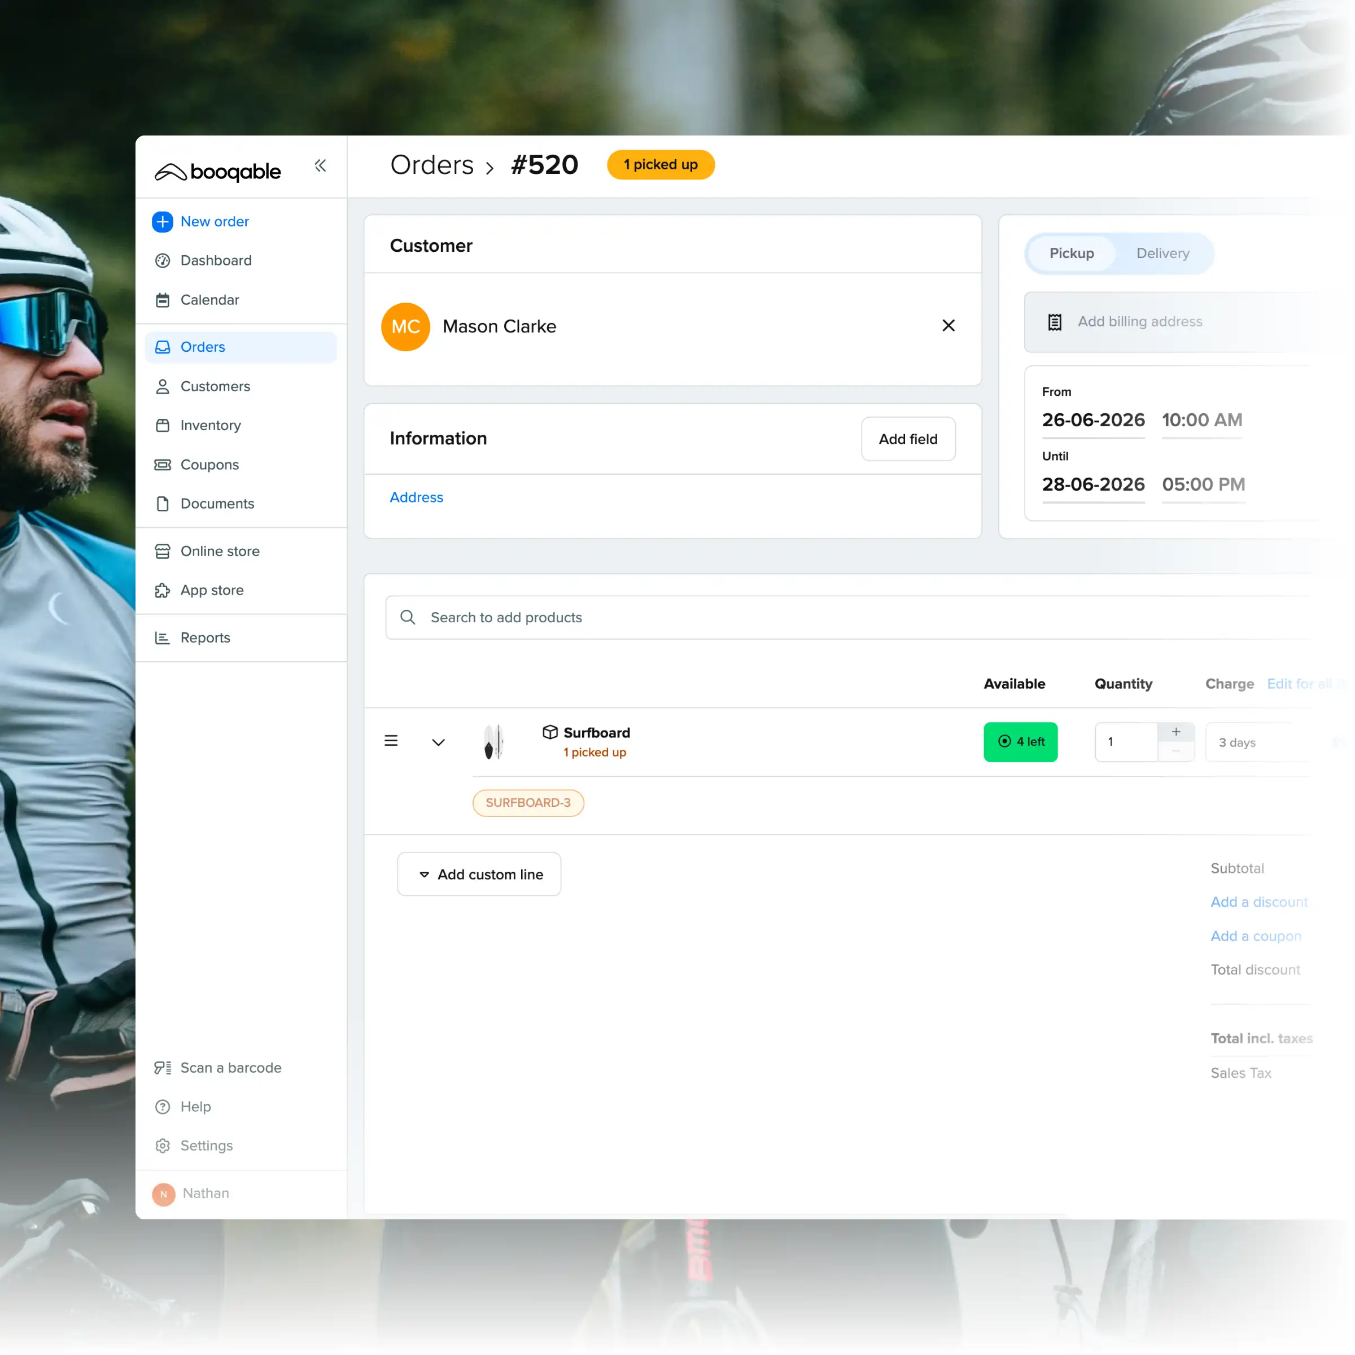Edit the From date 26-06-2026
Viewport: 1355px width, 1355px height.
(1094, 420)
